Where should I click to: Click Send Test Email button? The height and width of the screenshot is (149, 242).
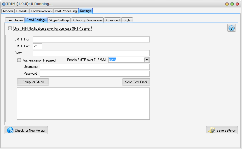(x=136, y=82)
